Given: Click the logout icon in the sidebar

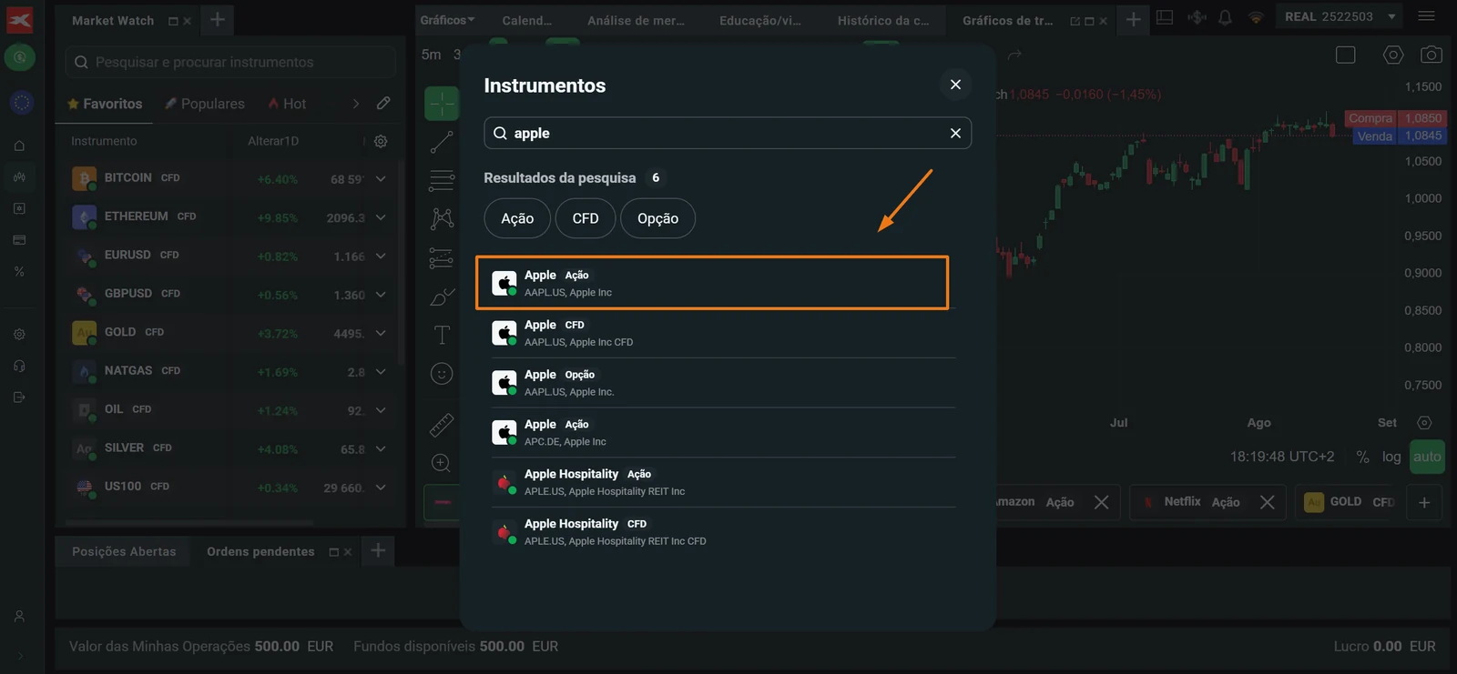Looking at the screenshot, I should coord(19,397).
